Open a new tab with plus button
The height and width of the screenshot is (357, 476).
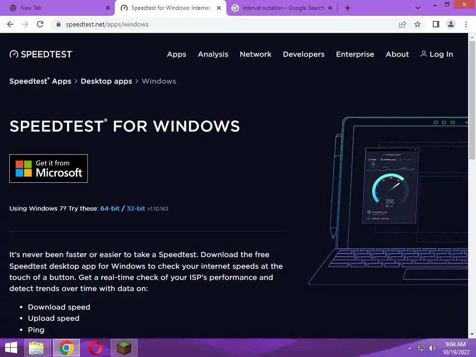pyautogui.click(x=348, y=8)
